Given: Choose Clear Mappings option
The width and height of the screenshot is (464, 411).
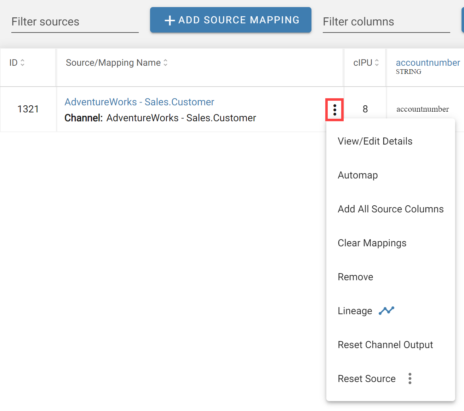Looking at the screenshot, I should [372, 243].
